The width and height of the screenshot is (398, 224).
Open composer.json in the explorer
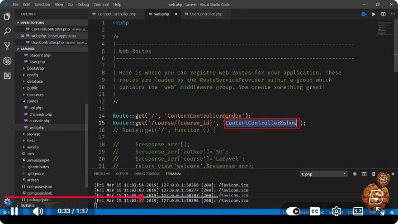pyautogui.click(x=39, y=186)
